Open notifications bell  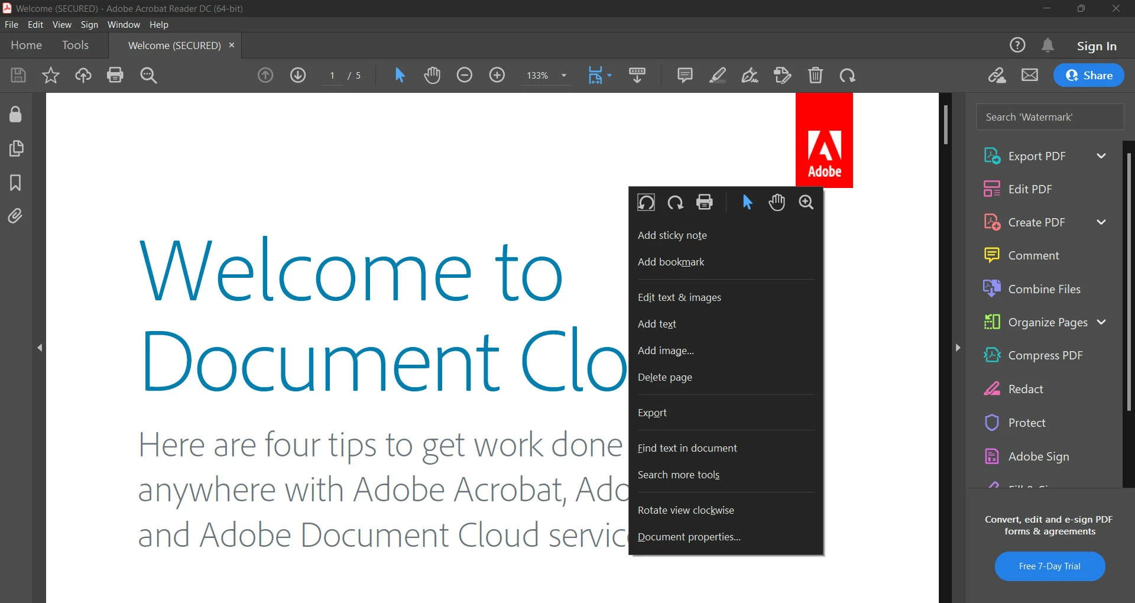point(1048,45)
